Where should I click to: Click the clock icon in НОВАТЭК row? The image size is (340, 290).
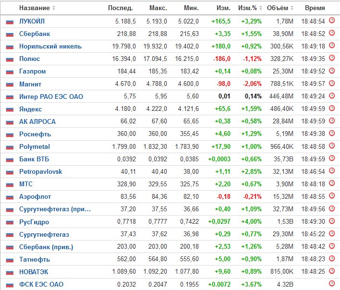pos(332,271)
